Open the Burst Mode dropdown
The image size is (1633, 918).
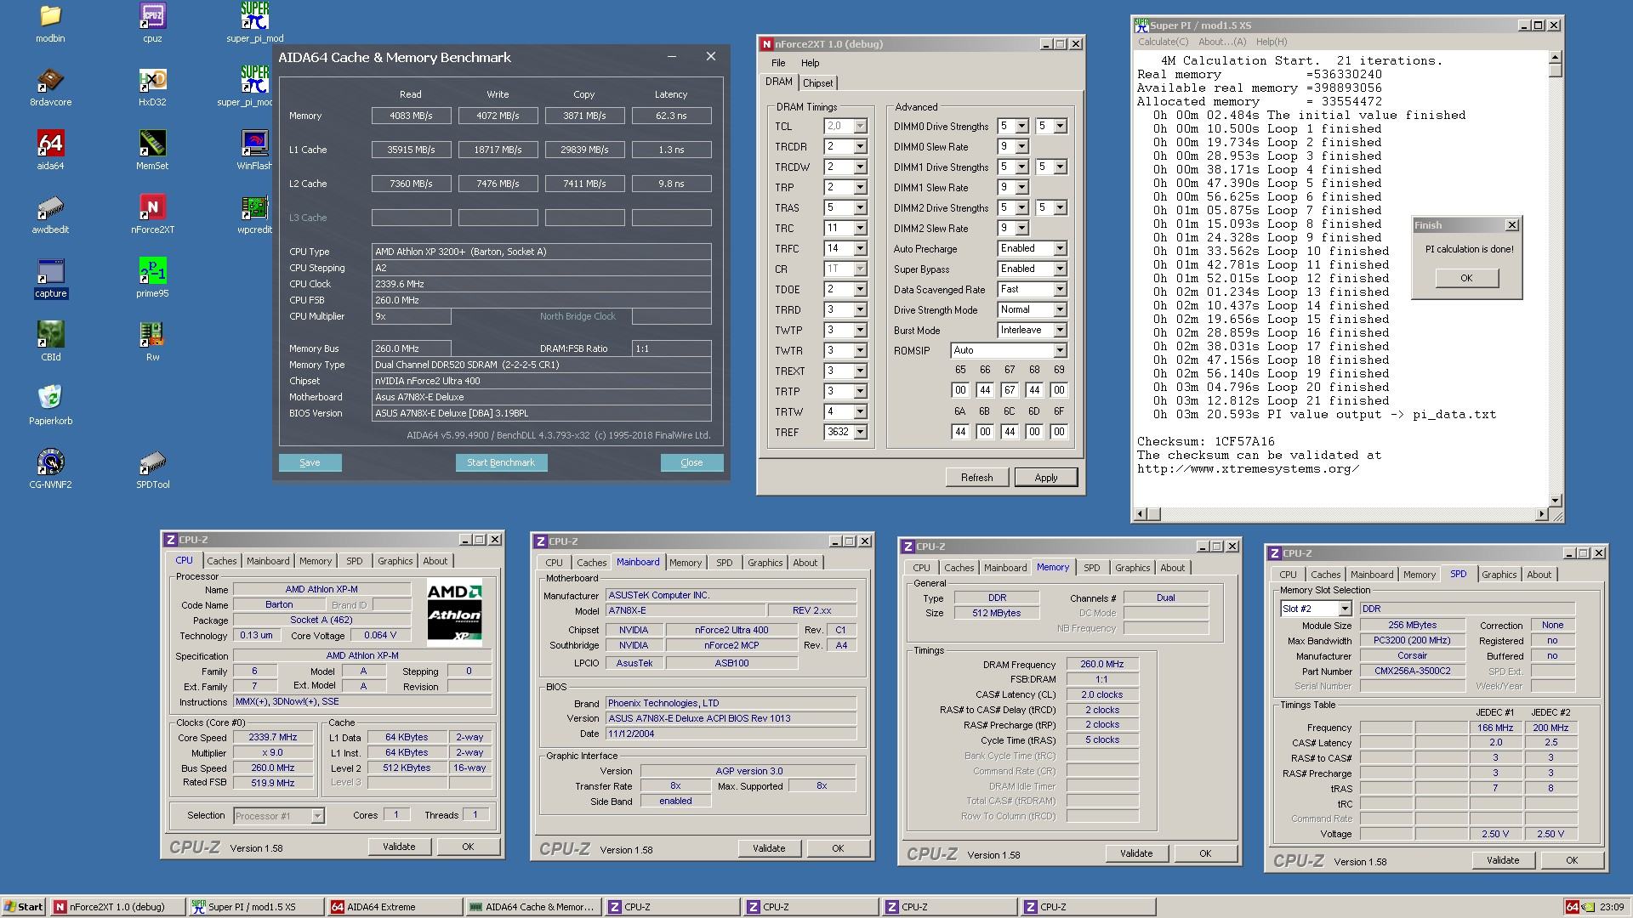coord(1060,330)
